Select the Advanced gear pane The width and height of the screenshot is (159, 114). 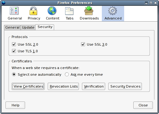coord(113,13)
